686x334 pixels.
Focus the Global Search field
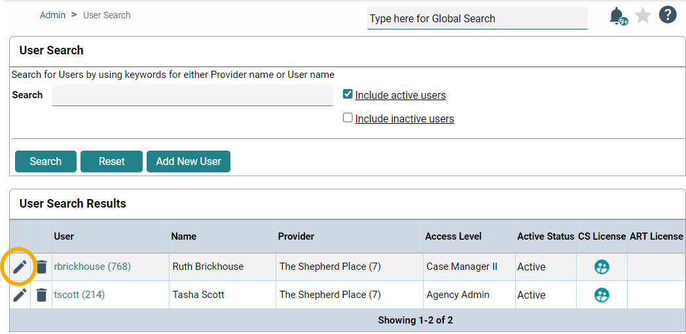click(x=477, y=18)
